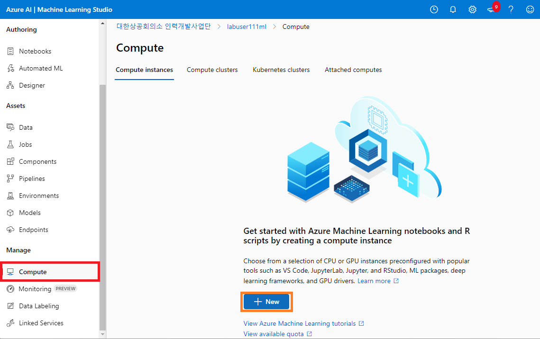Click the Linked Services link icon
The image size is (540, 339).
[10, 323]
